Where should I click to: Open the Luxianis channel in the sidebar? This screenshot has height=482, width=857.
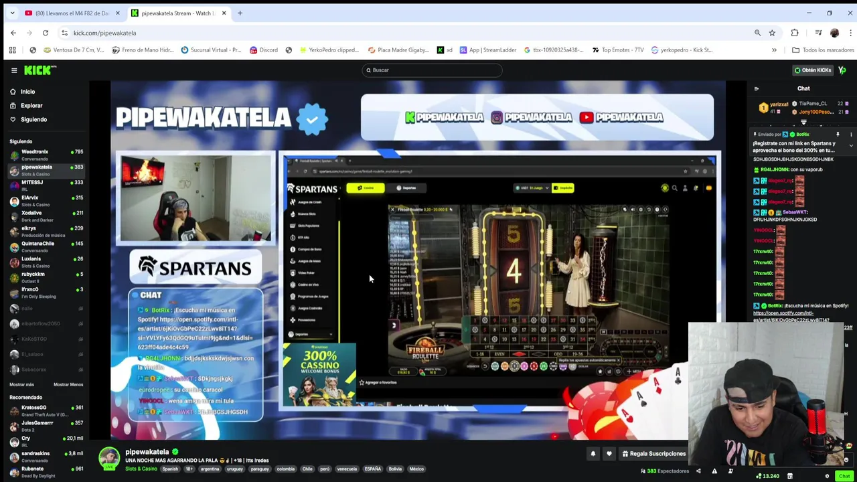click(46, 262)
